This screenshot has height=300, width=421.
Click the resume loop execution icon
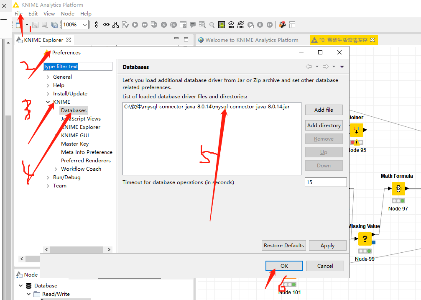click(270, 25)
